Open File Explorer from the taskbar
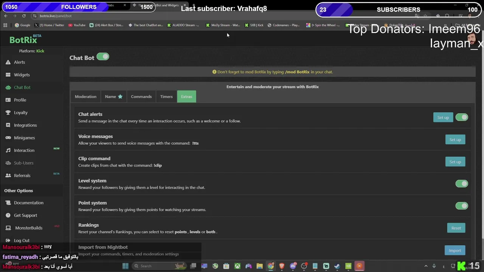Viewport: 484px width, 272px height. click(x=259, y=266)
